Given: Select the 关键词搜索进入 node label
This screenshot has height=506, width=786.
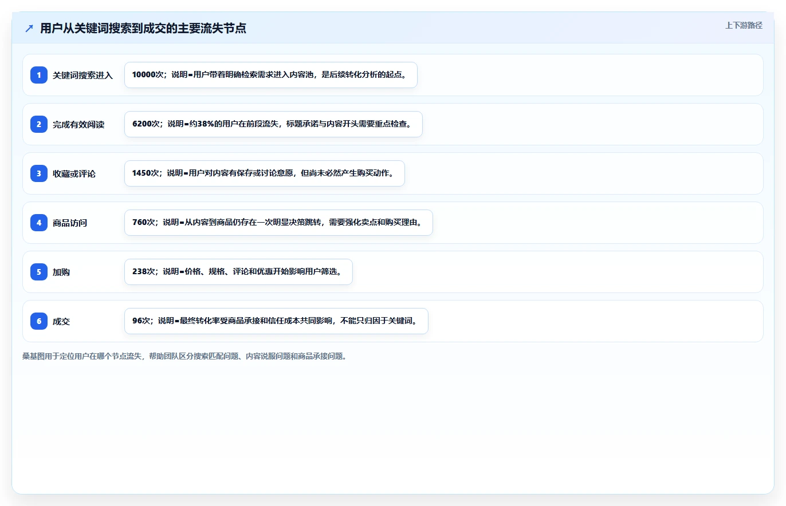Looking at the screenshot, I should tap(82, 76).
